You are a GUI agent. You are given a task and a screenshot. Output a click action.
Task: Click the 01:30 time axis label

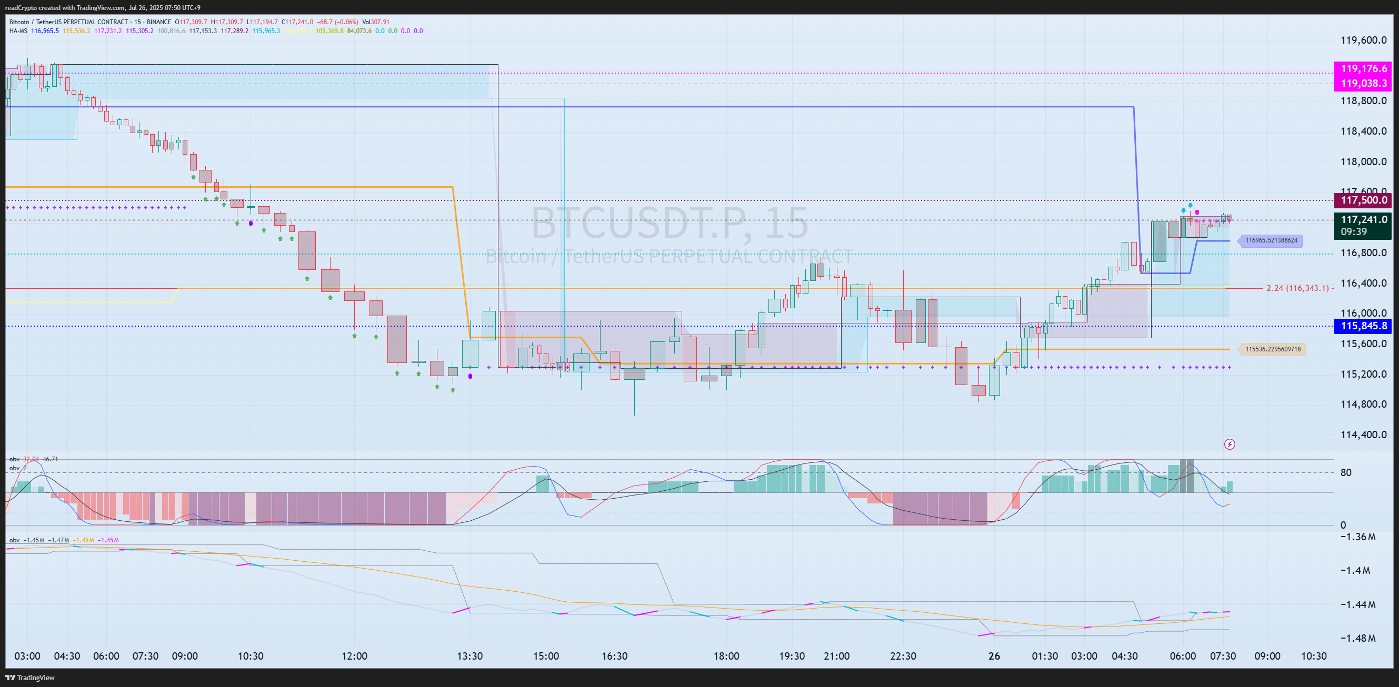(x=1045, y=656)
